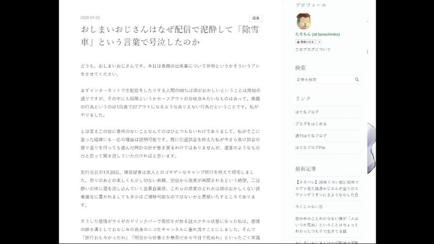Open the 週刊はてなブログ link

[311, 136]
